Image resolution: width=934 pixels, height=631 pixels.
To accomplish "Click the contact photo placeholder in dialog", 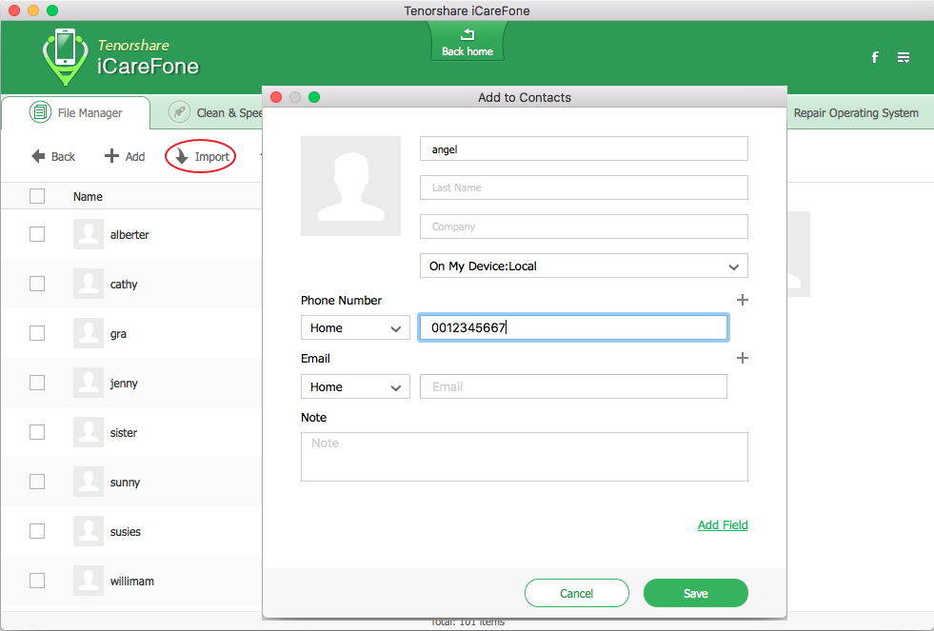I will pyautogui.click(x=351, y=186).
